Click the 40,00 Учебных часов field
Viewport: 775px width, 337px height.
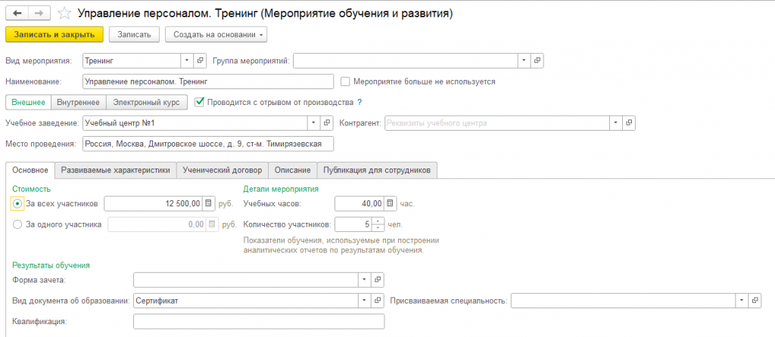pos(359,203)
